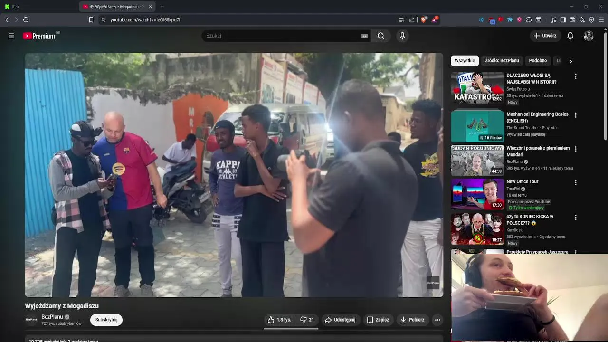This screenshot has width=608, height=342.
Task: Open menu for Wieczór i poranek video
Action: (575, 149)
